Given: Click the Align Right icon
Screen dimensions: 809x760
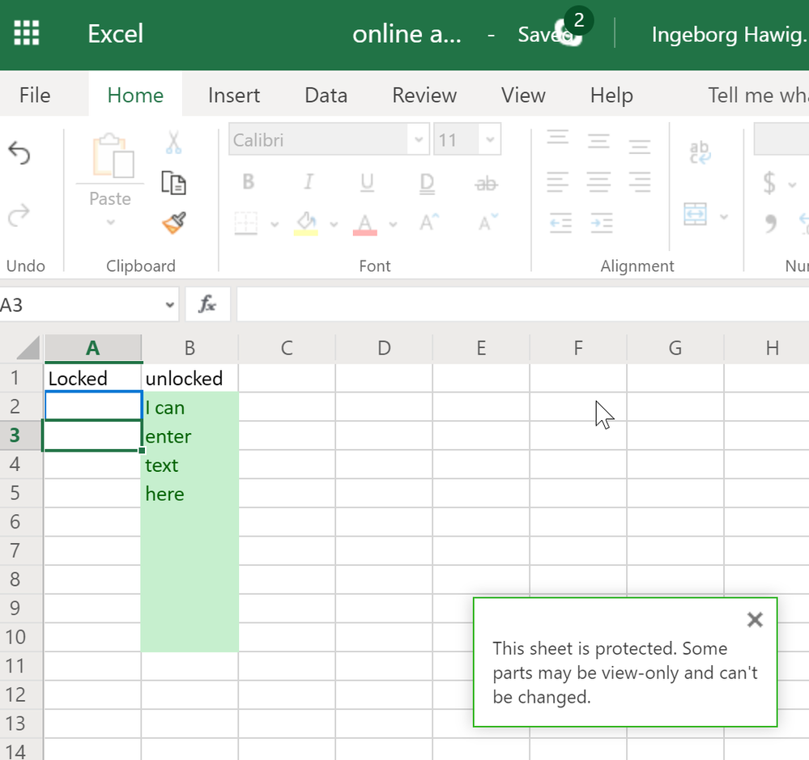Looking at the screenshot, I should [640, 182].
